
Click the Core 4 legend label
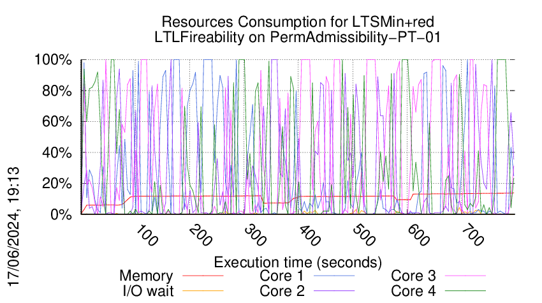[x=413, y=291]
